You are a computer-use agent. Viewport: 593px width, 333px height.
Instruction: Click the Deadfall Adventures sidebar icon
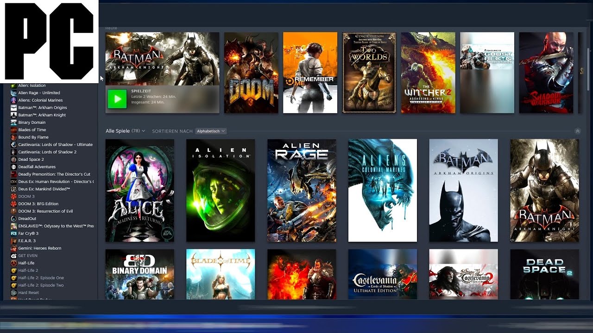coord(14,167)
